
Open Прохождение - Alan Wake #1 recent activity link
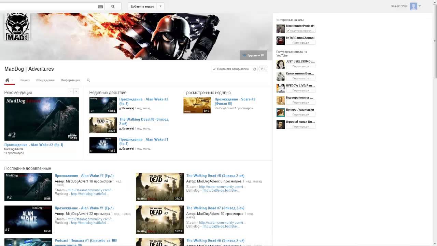coord(143,141)
